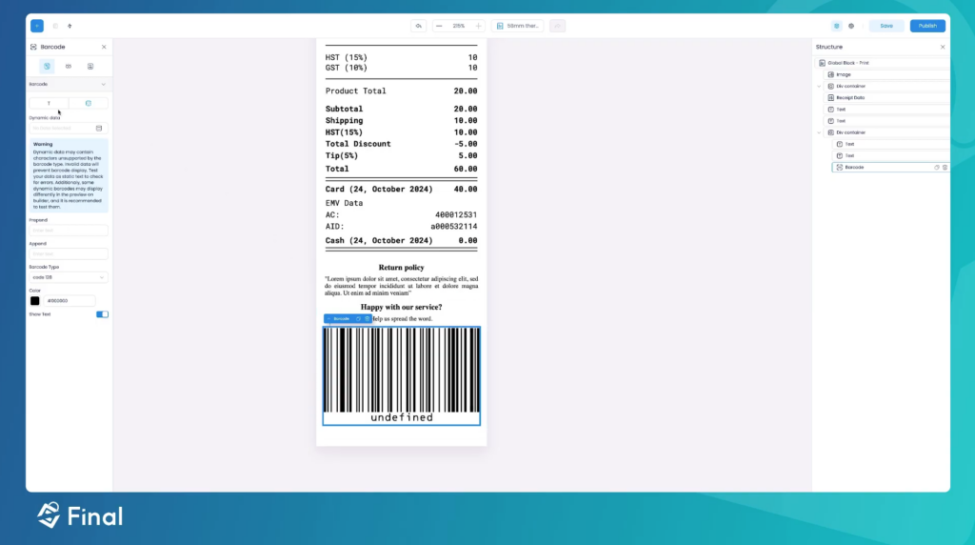This screenshot has width=975, height=545.
Task: Click the globe icon beside Save
Action: 851,26
